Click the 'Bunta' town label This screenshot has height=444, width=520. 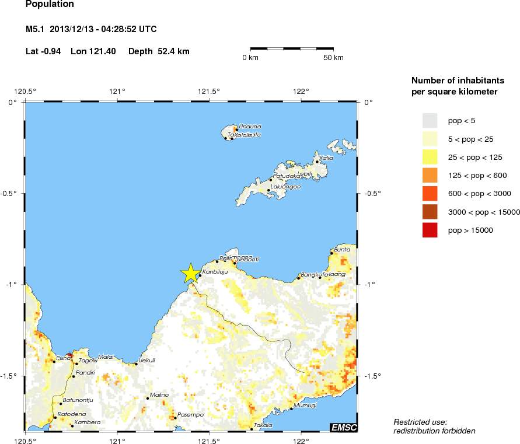(x=342, y=249)
